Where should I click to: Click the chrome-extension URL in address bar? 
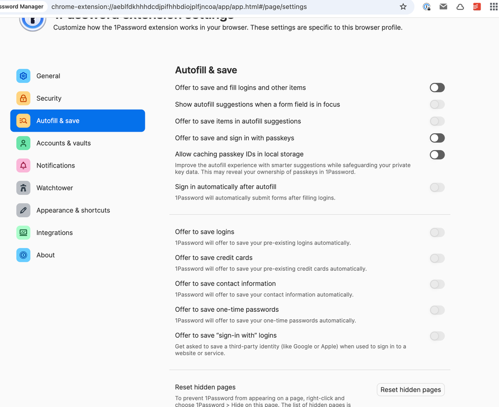179,7
